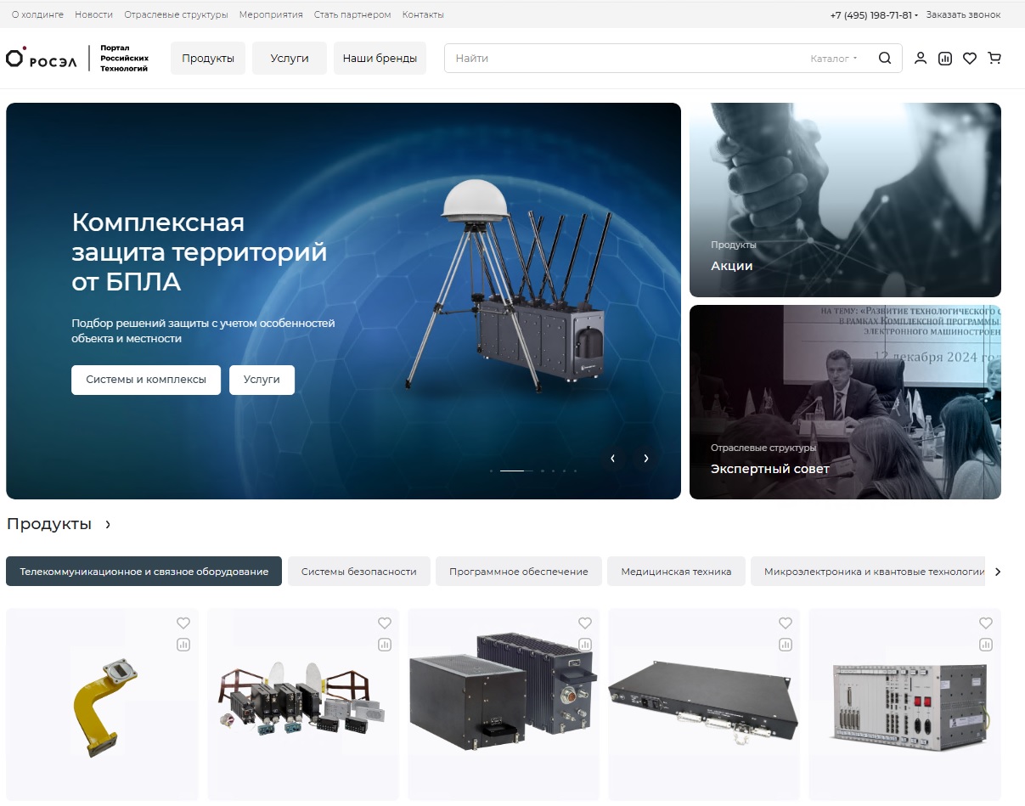The height and width of the screenshot is (806, 1025).
Task: Click the search magnifier icon
Action: (885, 59)
